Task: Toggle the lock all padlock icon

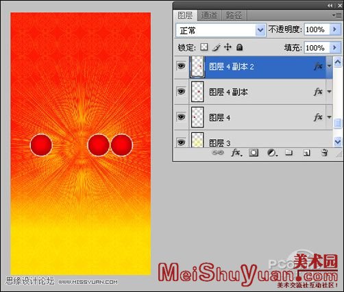Action: coord(239,47)
